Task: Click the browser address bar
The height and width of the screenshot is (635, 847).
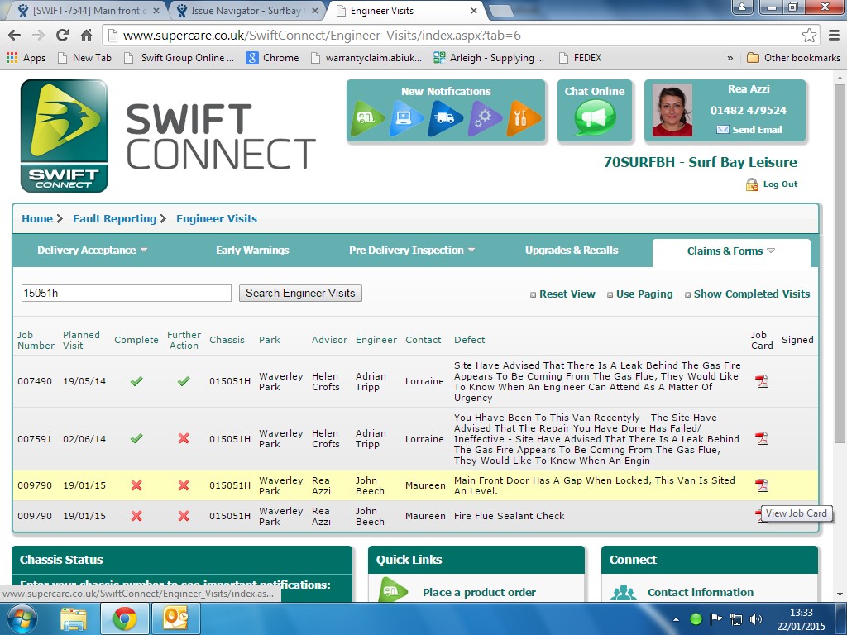Action: click(452, 36)
